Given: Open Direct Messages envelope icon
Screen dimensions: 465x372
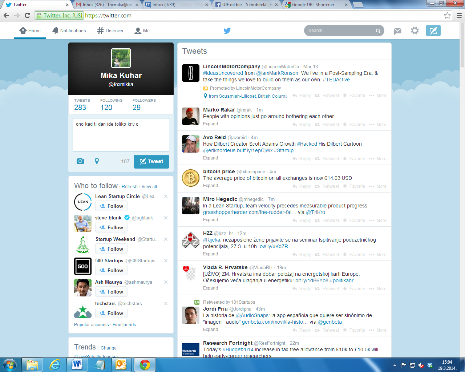Looking at the screenshot, I should (x=397, y=31).
